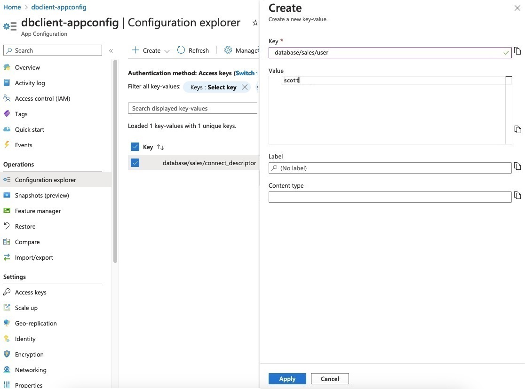Toggle the select-all Key header checkbox
Screen dimensions: 525x389
tap(135, 147)
